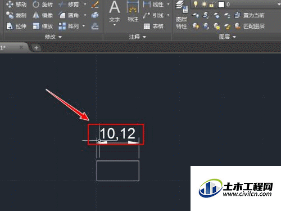This screenshot has height=211, width=281.
Task: Select the Stretch (拉伸) tool
Action: pos(16,26)
